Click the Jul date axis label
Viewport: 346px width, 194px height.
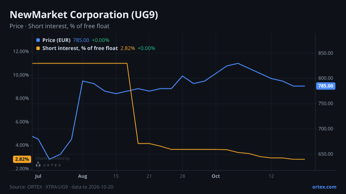pyautogui.click(x=38, y=176)
